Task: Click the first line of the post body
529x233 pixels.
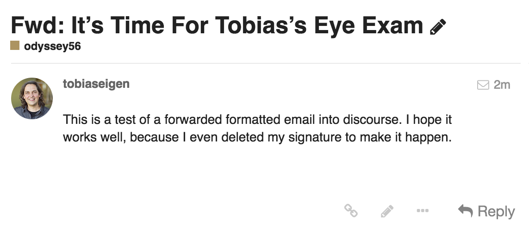Action: tap(257, 120)
